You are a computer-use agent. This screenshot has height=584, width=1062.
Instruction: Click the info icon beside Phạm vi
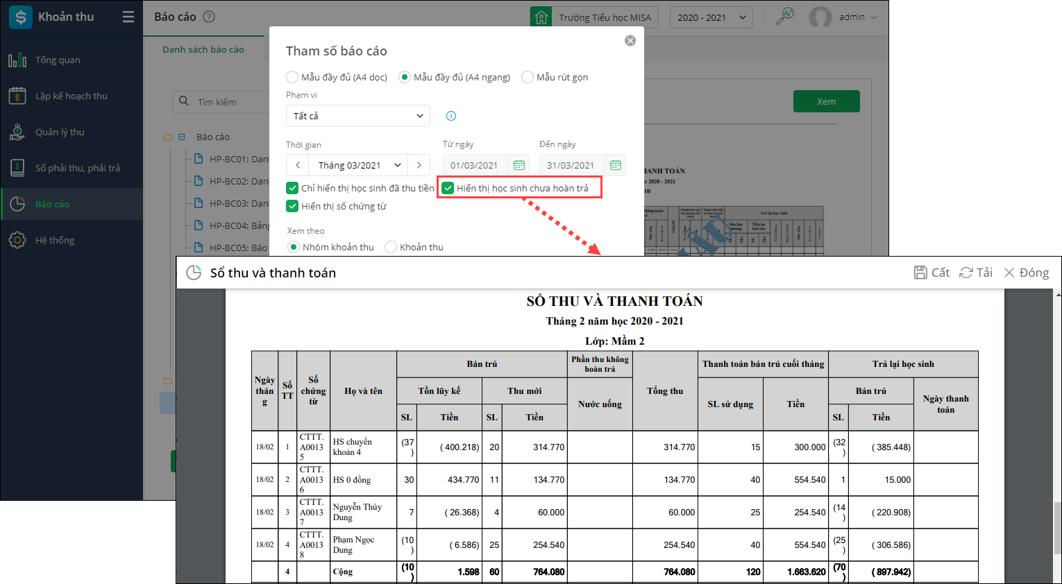coord(450,116)
